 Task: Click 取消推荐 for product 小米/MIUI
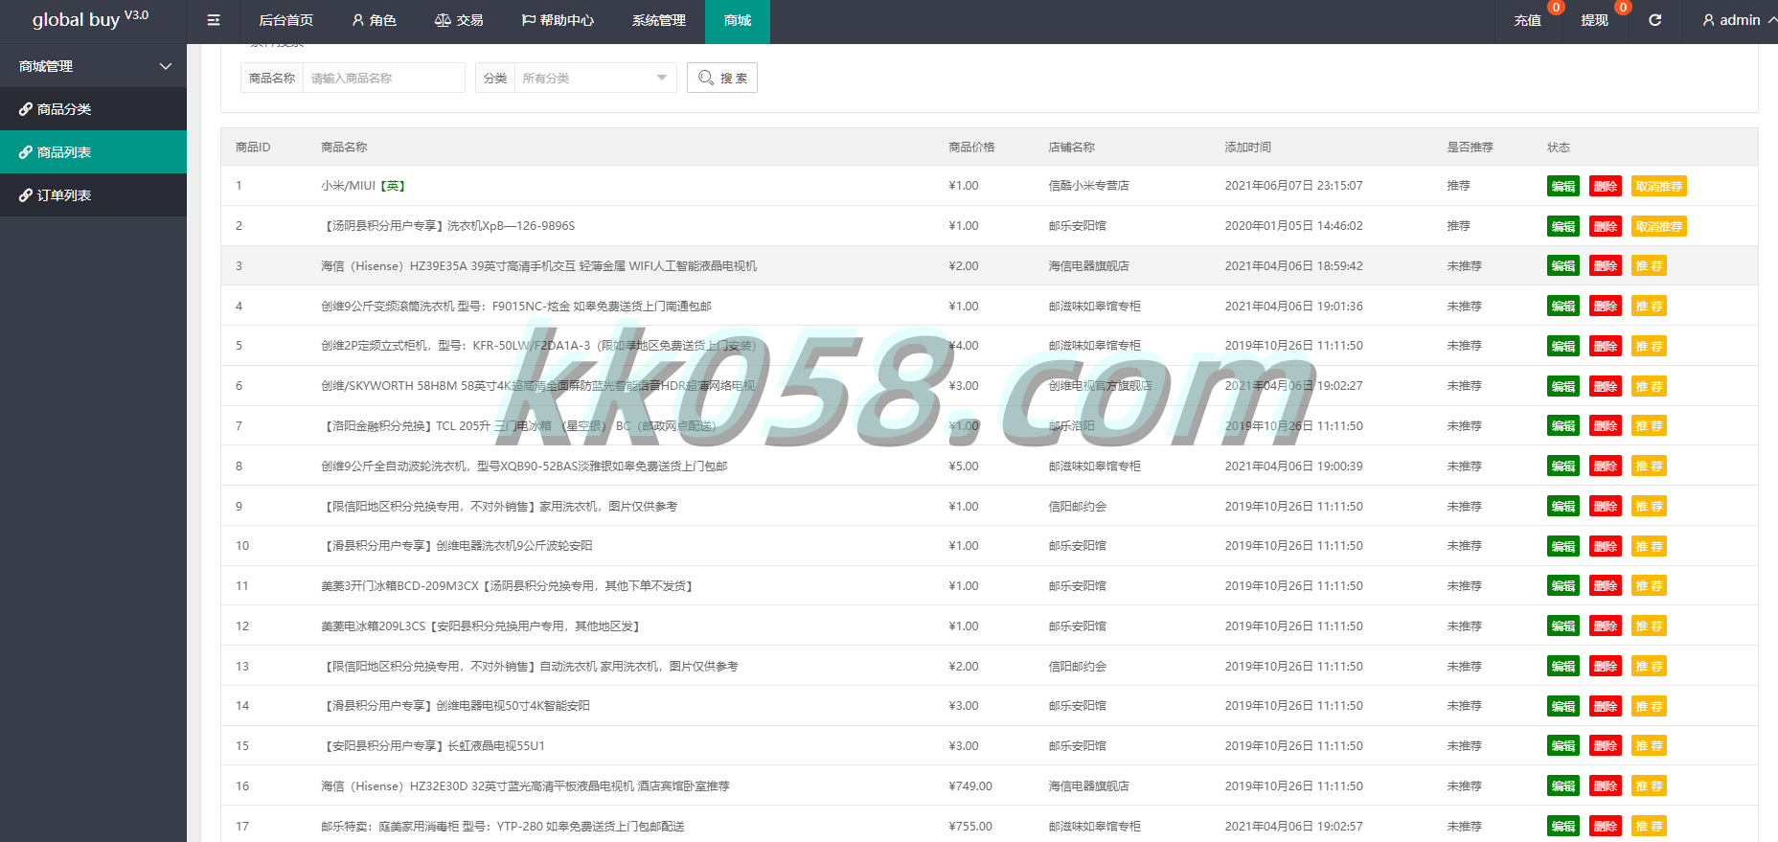(1659, 186)
